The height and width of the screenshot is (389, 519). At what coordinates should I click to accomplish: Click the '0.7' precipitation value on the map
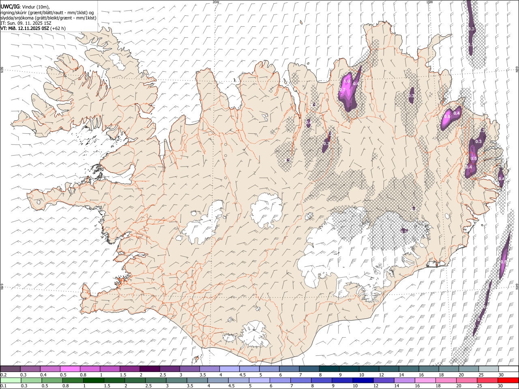[342, 90]
